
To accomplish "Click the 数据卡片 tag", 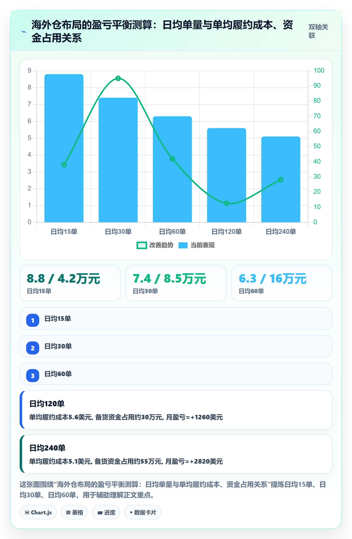I will tap(143, 512).
